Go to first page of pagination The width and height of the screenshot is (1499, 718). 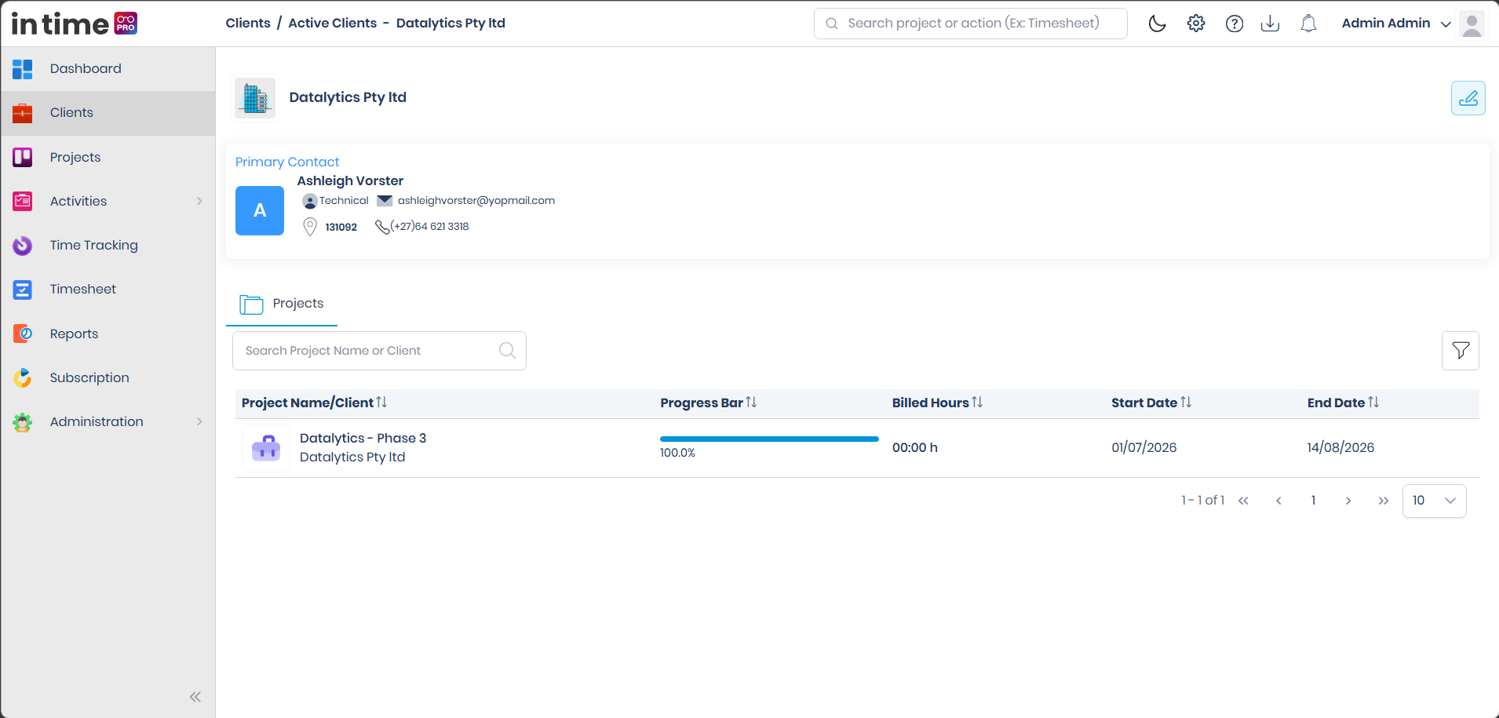[x=1243, y=501]
